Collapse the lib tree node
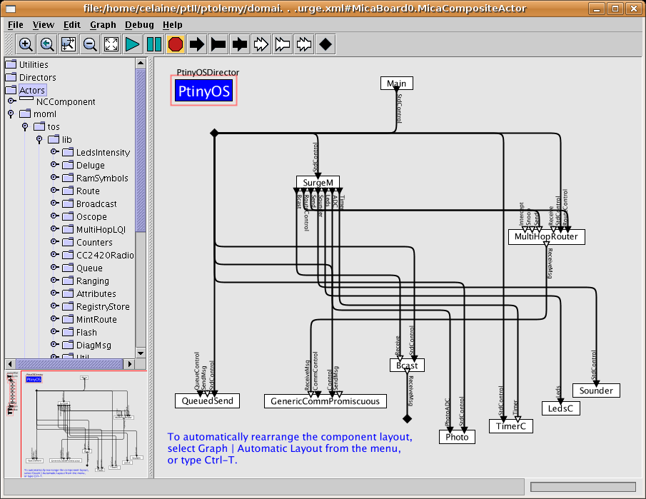646x499 pixels. click(39, 139)
